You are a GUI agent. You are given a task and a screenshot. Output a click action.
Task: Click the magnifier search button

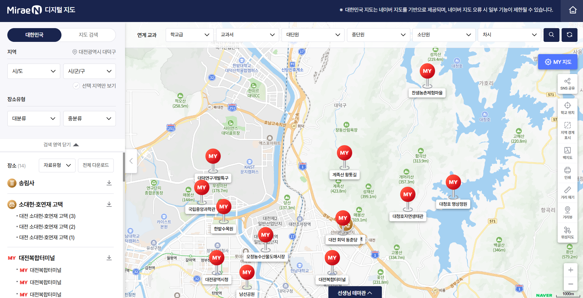click(551, 35)
